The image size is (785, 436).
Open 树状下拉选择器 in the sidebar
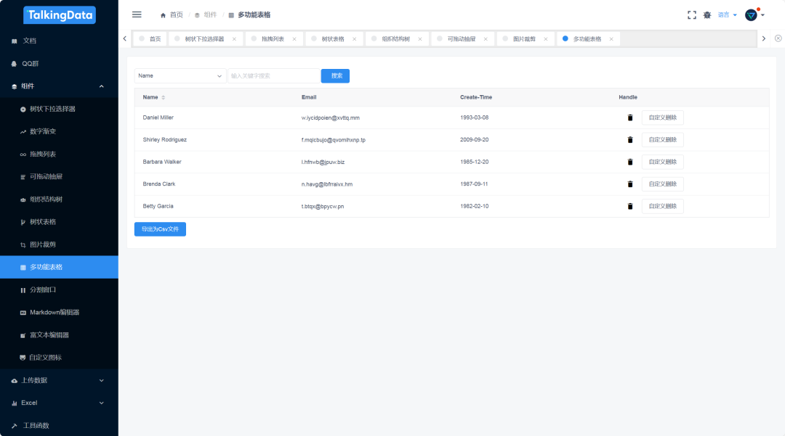[59, 109]
